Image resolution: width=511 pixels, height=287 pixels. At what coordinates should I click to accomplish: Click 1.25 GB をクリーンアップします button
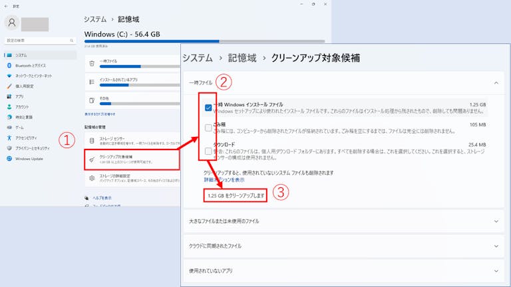point(236,195)
